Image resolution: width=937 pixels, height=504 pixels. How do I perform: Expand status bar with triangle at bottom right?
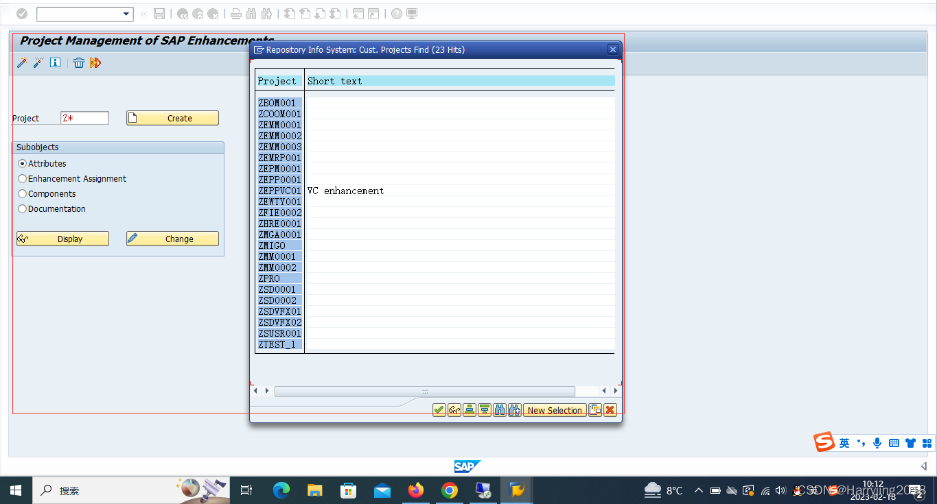[x=924, y=466]
